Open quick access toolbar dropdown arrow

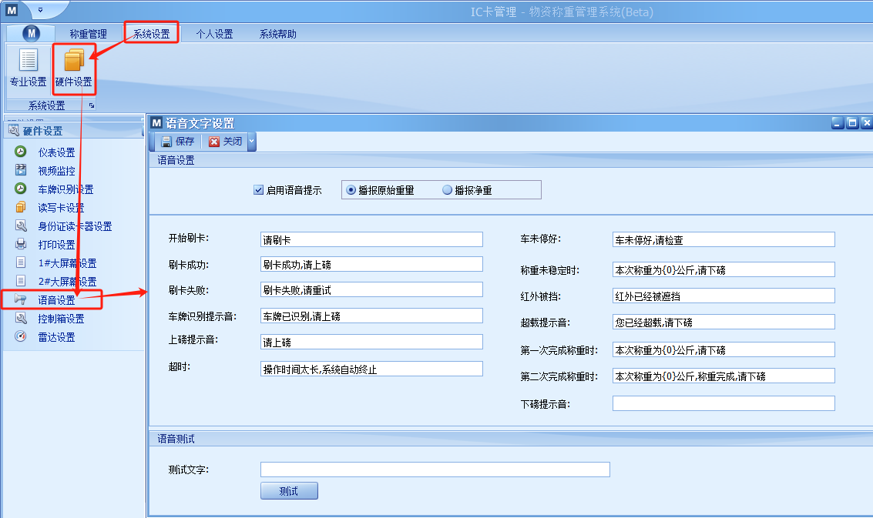(40, 10)
